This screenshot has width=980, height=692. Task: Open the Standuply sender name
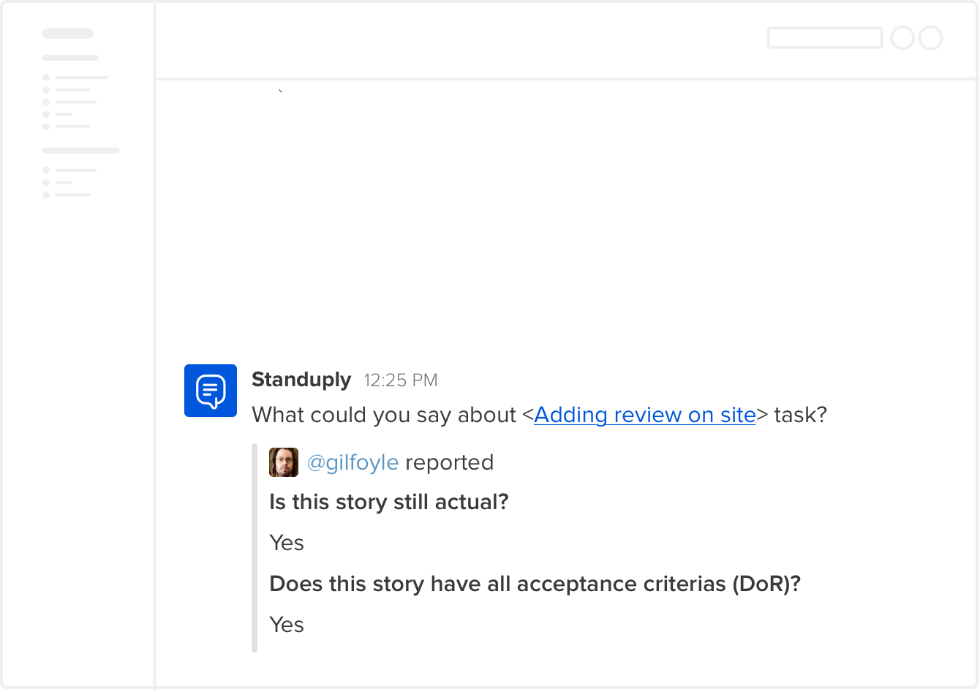point(301,380)
